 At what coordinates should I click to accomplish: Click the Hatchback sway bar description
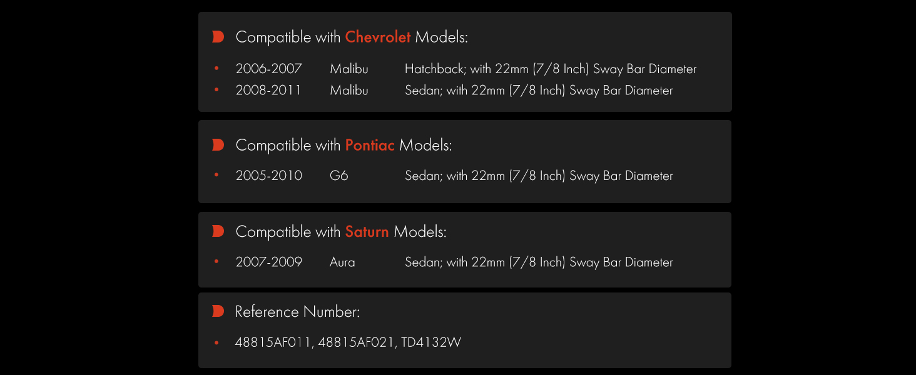(x=551, y=69)
